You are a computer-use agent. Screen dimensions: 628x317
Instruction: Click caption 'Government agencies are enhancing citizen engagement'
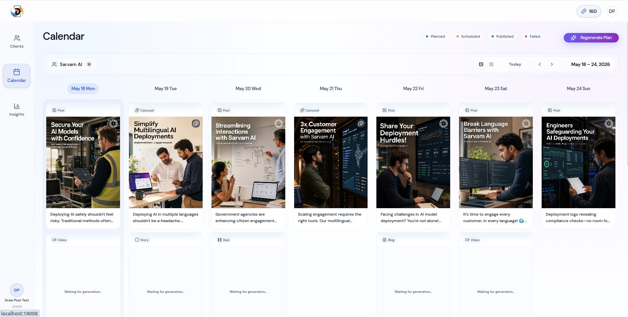coord(246,218)
